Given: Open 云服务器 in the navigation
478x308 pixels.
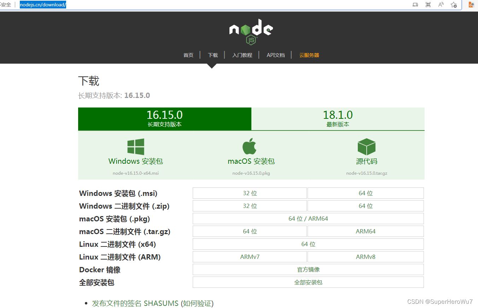Looking at the screenshot, I should 309,55.
